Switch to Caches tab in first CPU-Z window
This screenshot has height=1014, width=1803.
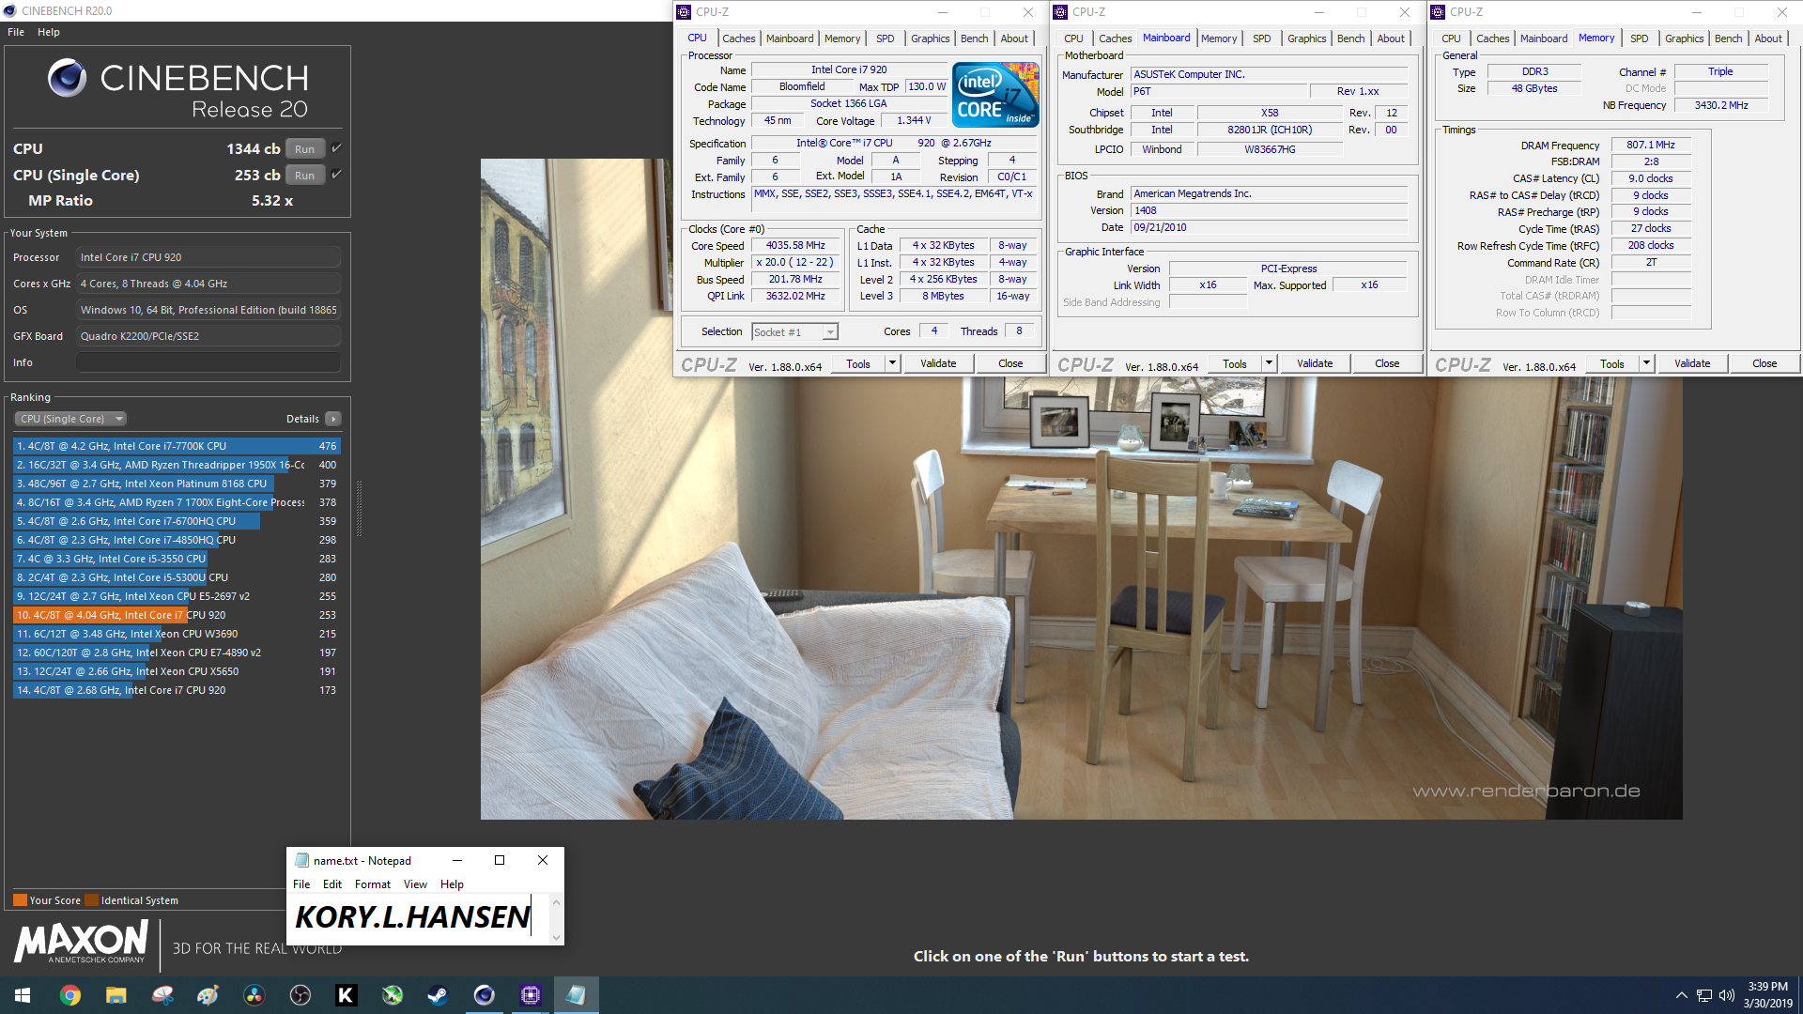[739, 38]
